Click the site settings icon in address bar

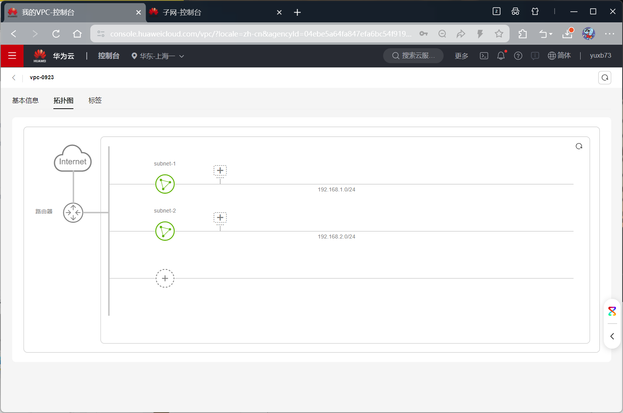tap(101, 34)
